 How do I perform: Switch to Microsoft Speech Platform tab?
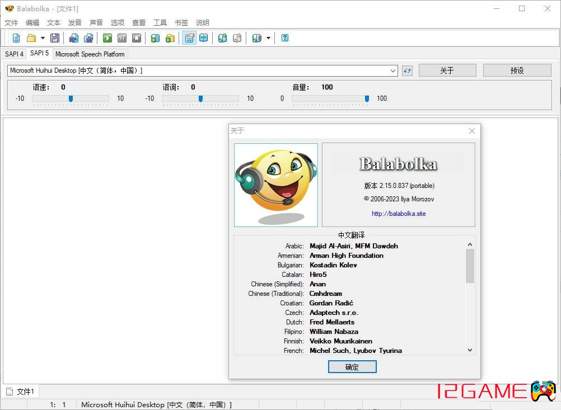coord(90,54)
